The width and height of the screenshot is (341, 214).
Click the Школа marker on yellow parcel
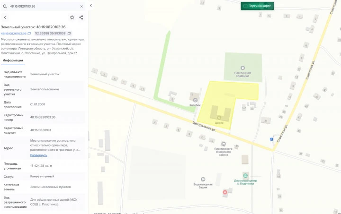(219, 118)
